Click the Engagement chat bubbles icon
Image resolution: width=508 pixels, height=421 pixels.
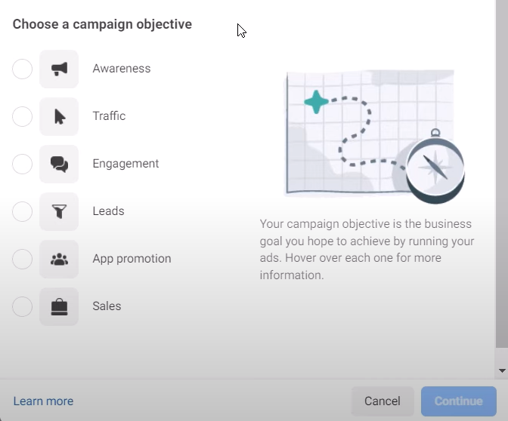click(x=59, y=164)
